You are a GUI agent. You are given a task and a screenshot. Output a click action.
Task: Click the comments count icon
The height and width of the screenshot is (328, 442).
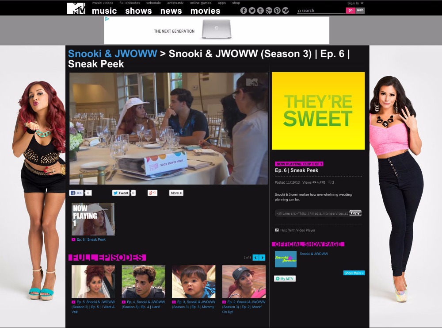point(330,182)
